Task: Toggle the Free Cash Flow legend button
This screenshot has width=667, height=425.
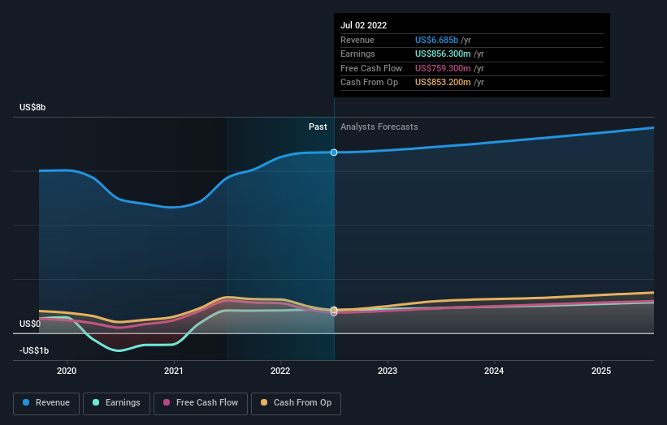Action: click(201, 403)
